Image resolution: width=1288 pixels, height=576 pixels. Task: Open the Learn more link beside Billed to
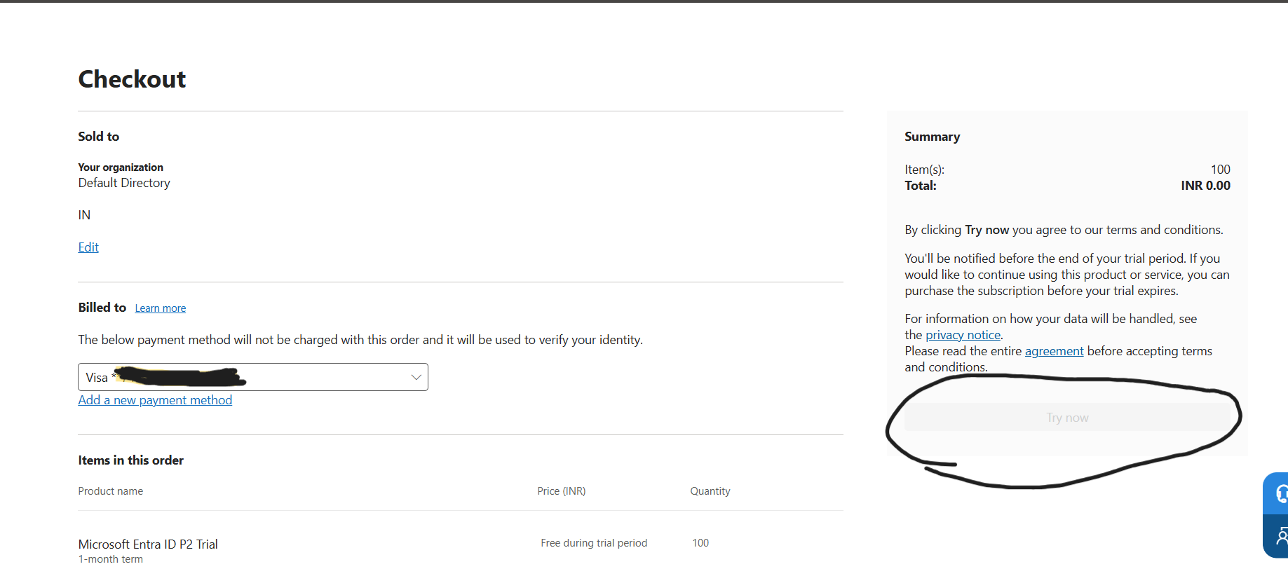click(x=161, y=308)
